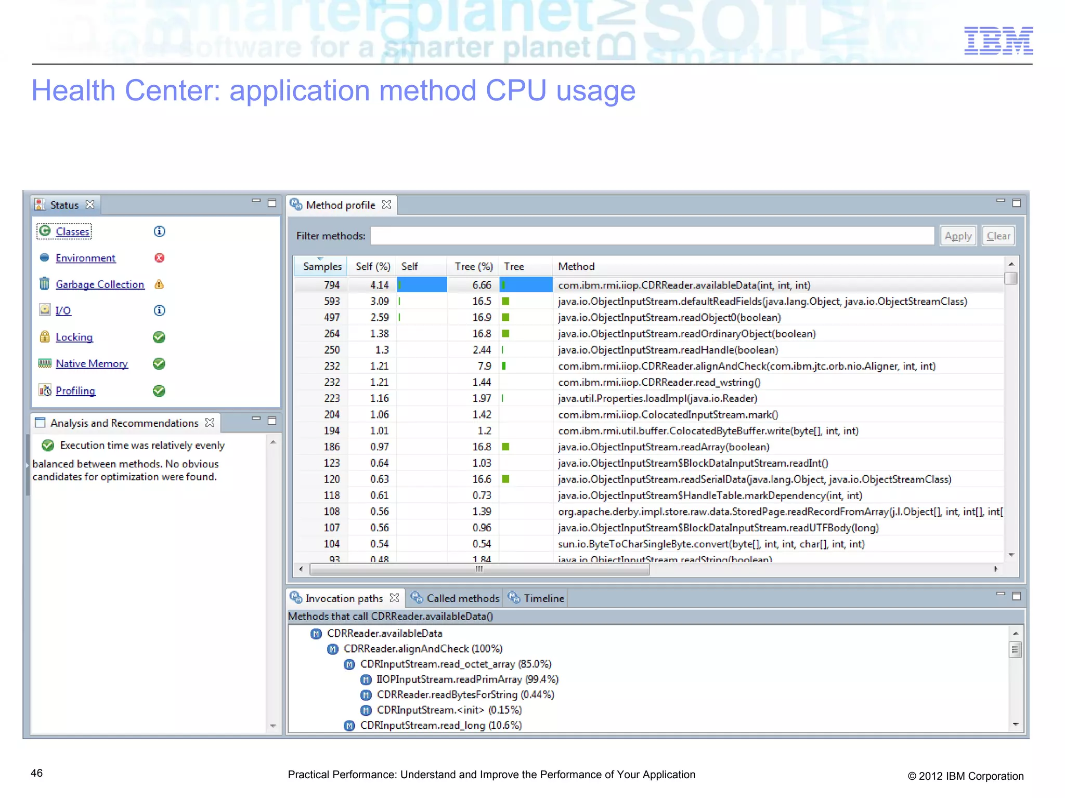This screenshot has width=1065, height=798.
Task: Select the ByteToCharSingleByte.convert method row
Action: click(649, 544)
